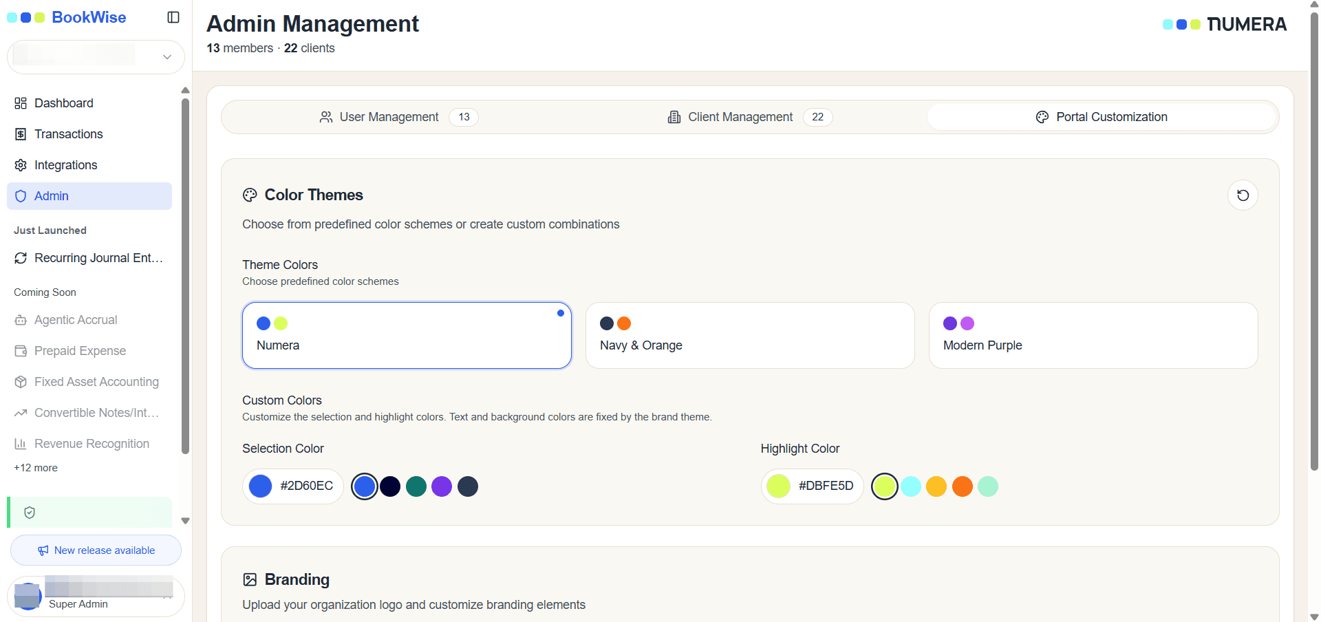The height and width of the screenshot is (622, 1321).
Task: Click the shield check status icon
Action: click(30, 513)
